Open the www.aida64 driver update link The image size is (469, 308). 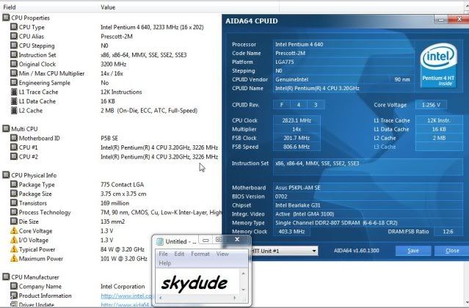point(125,305)
